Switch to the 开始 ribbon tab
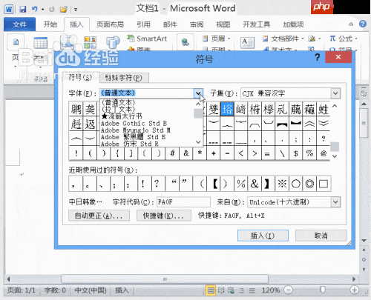The height and width of the screenshot is (300, 371). [x=50, y=24]
